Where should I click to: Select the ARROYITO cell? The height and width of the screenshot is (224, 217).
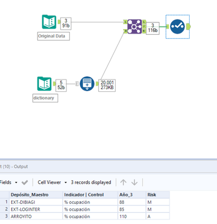pos(36,216)
